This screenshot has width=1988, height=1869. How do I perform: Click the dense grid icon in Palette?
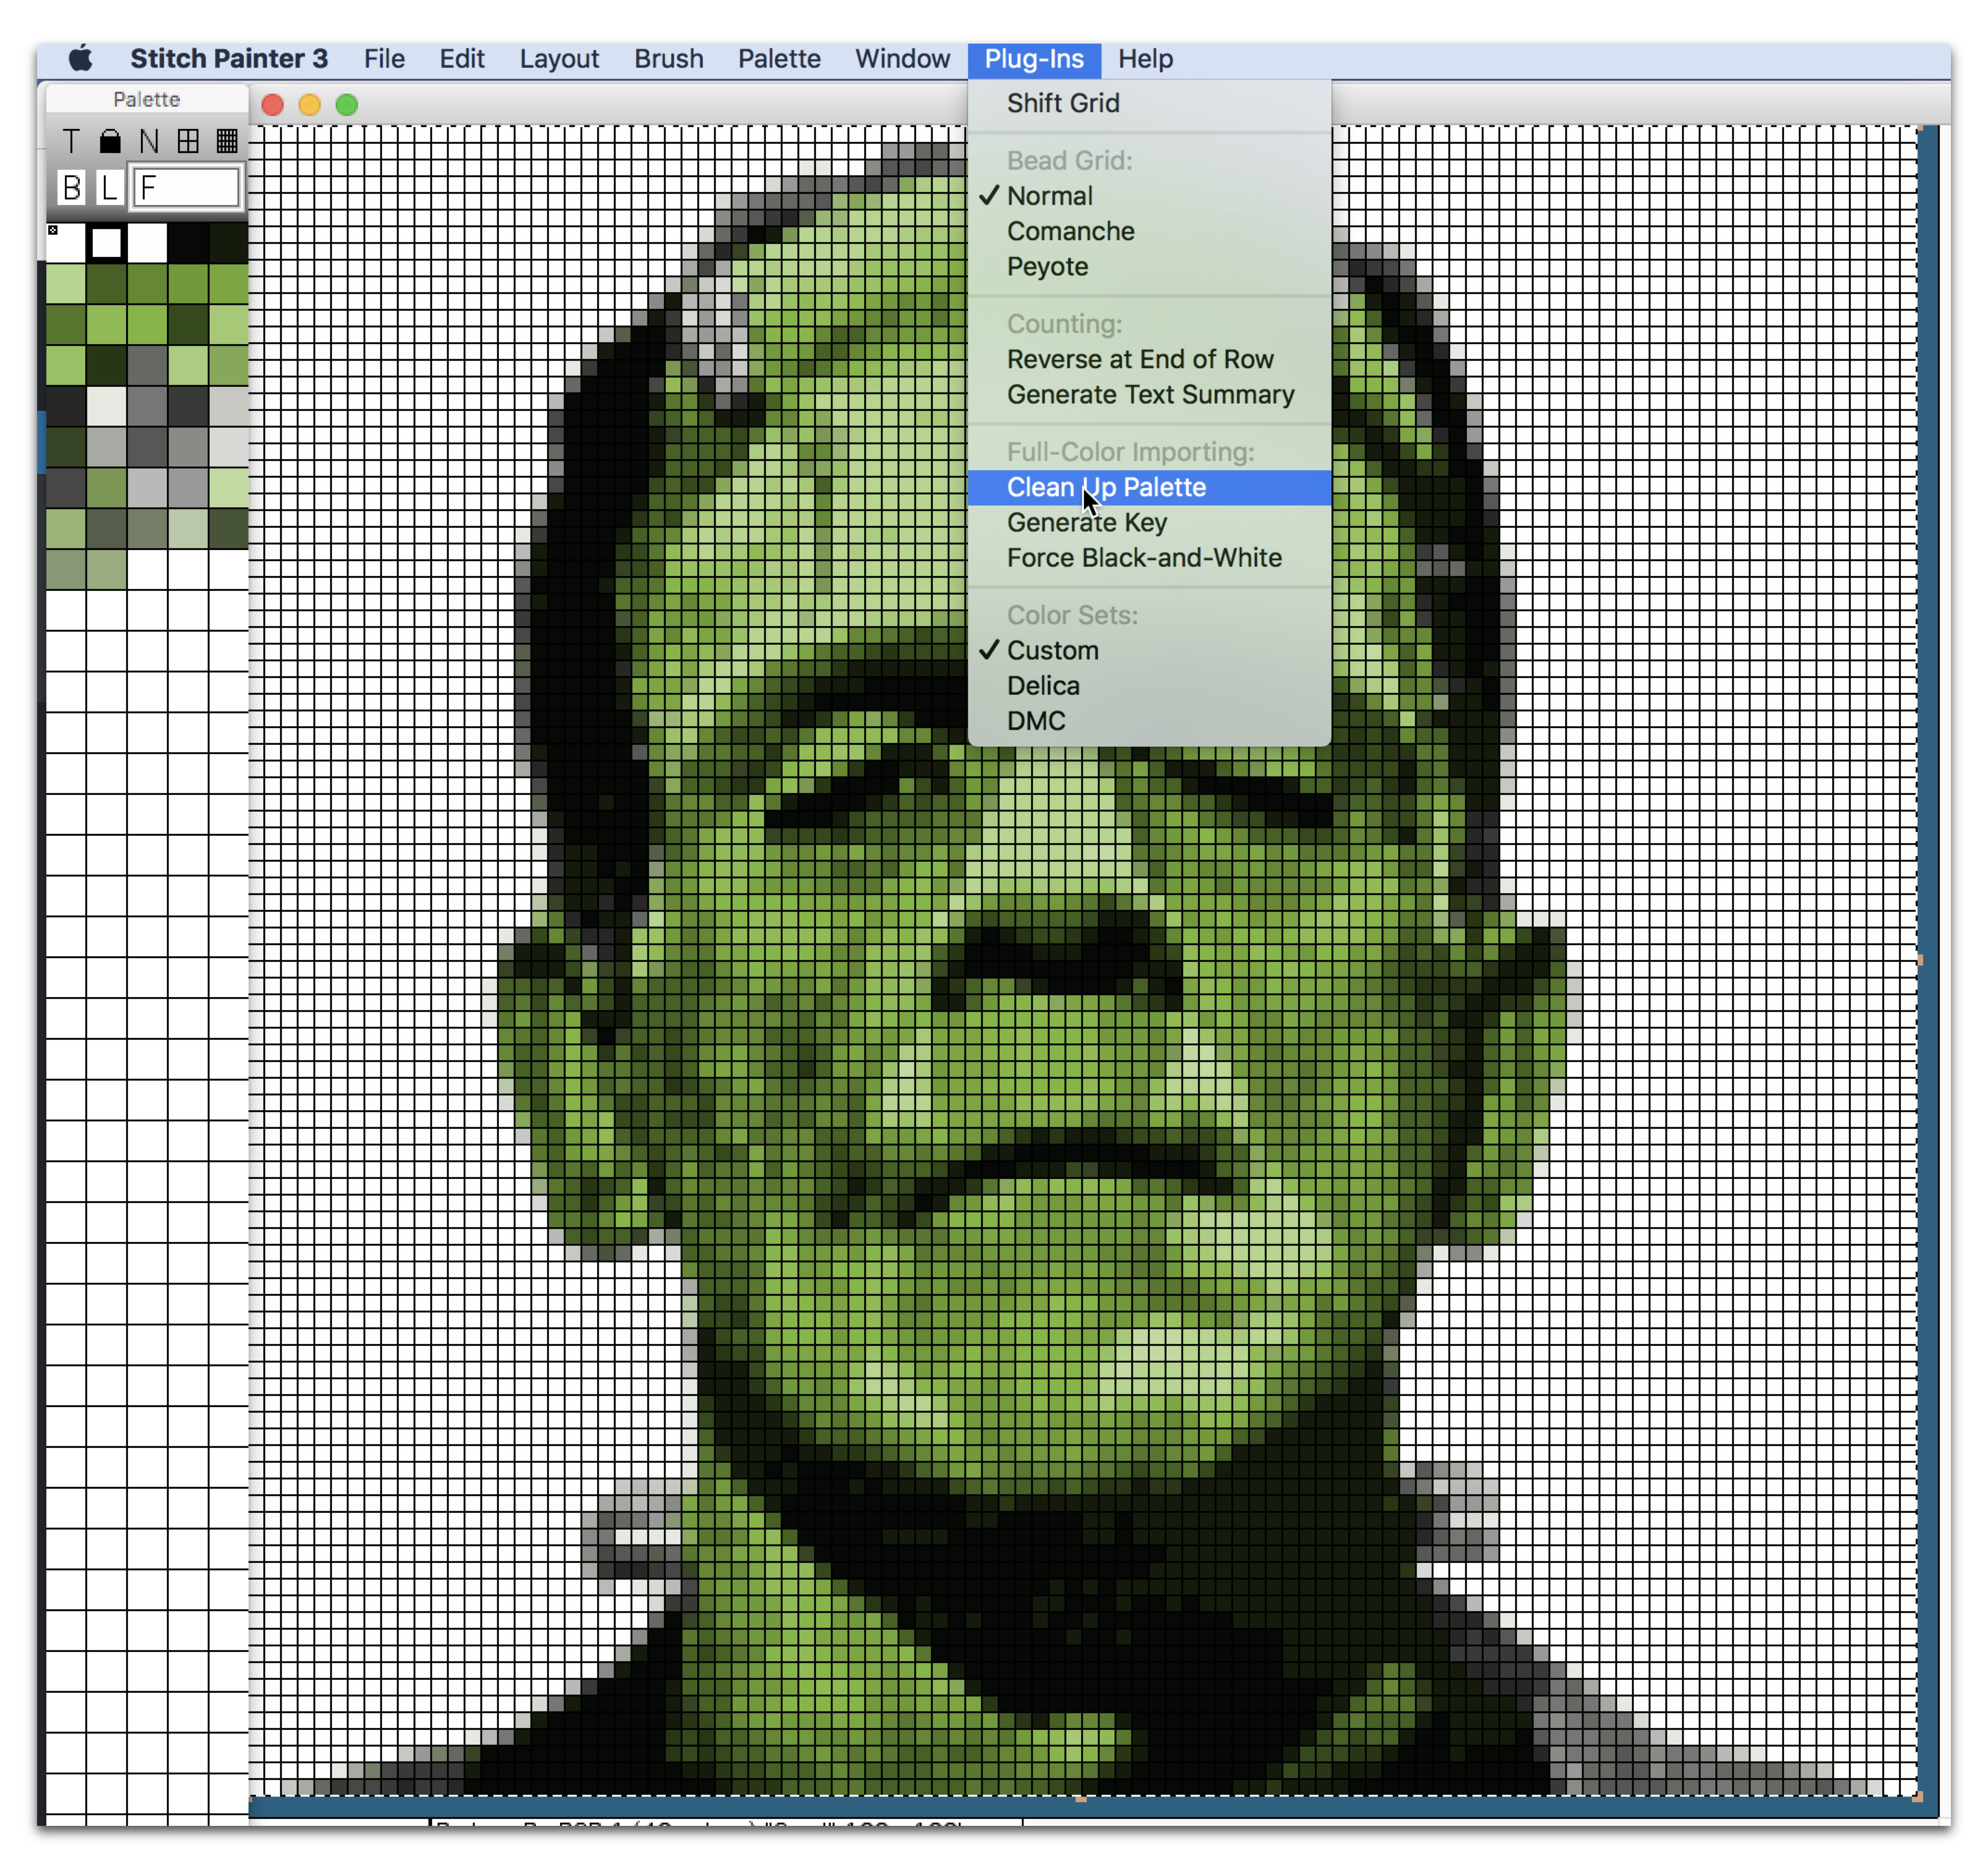[227, 141]
